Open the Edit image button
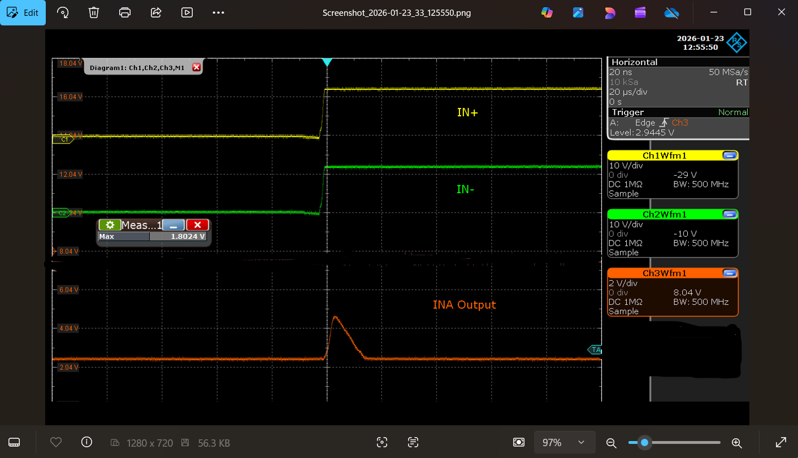The height and width of the screenshot is (458, 798). (23, 12)
